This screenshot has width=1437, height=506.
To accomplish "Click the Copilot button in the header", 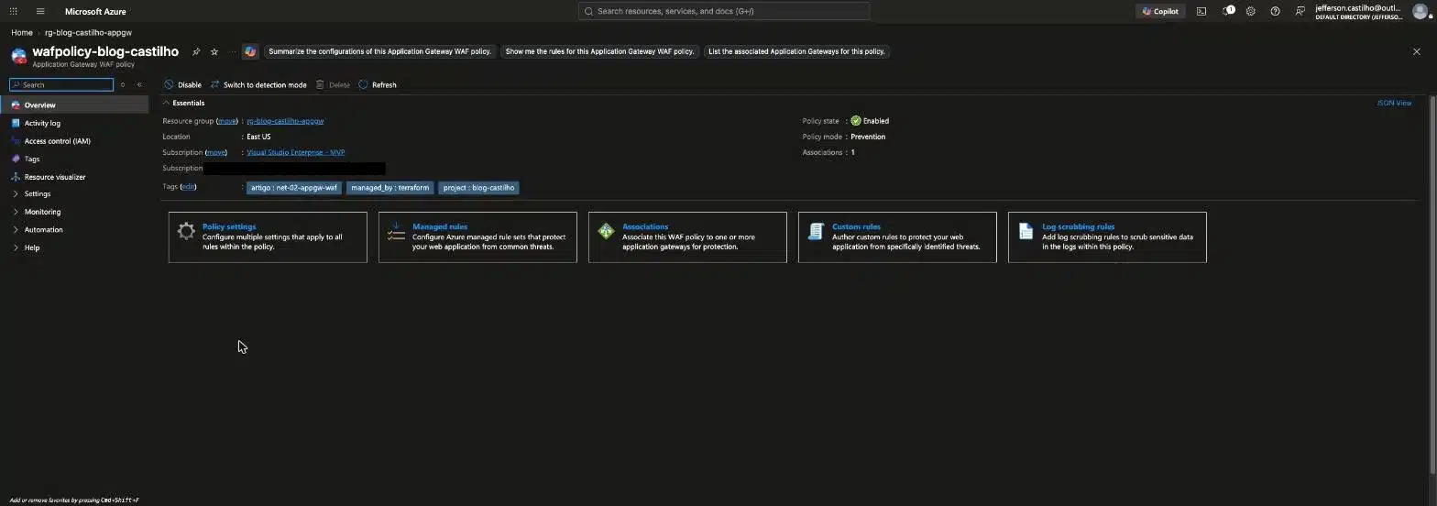I will [1160, 11].
